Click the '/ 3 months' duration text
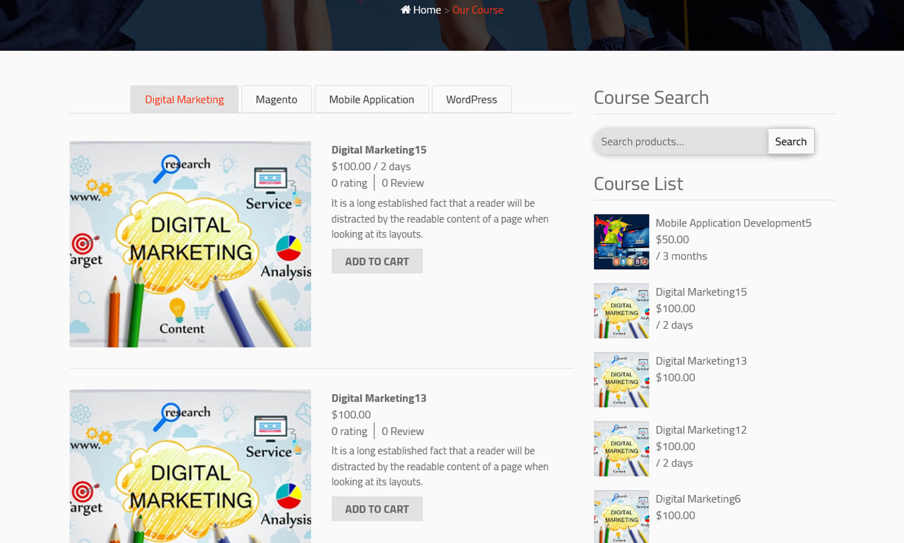Image resolution: width=904 pixels, height=543 pixels. point(681,256)
